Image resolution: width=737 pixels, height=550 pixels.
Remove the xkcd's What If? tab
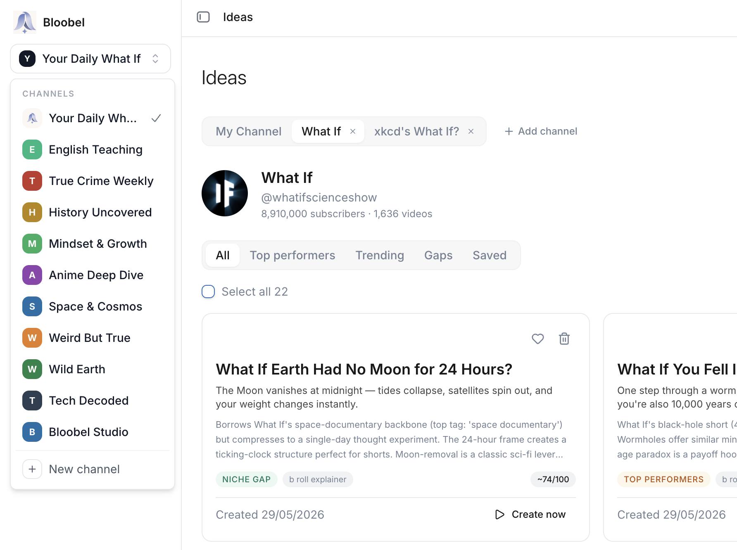471,131
